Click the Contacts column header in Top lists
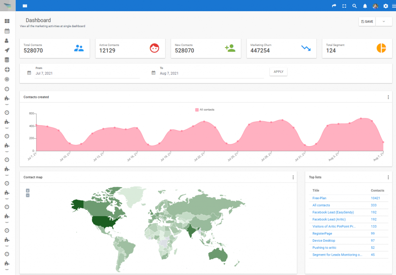Screen dimensions: 396x275 (377, 190)
